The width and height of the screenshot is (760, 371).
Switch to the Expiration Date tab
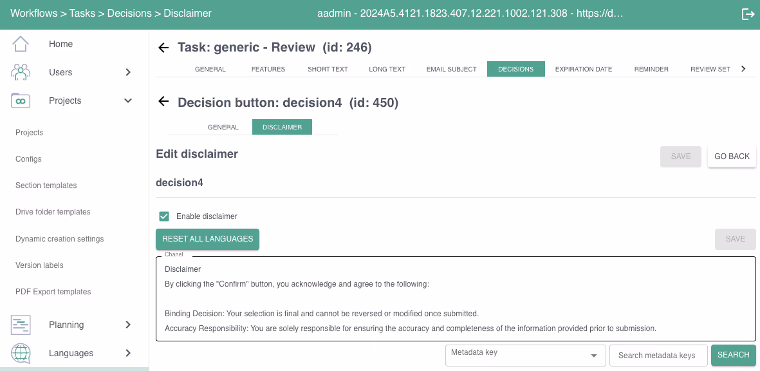(x=584, y=69)
